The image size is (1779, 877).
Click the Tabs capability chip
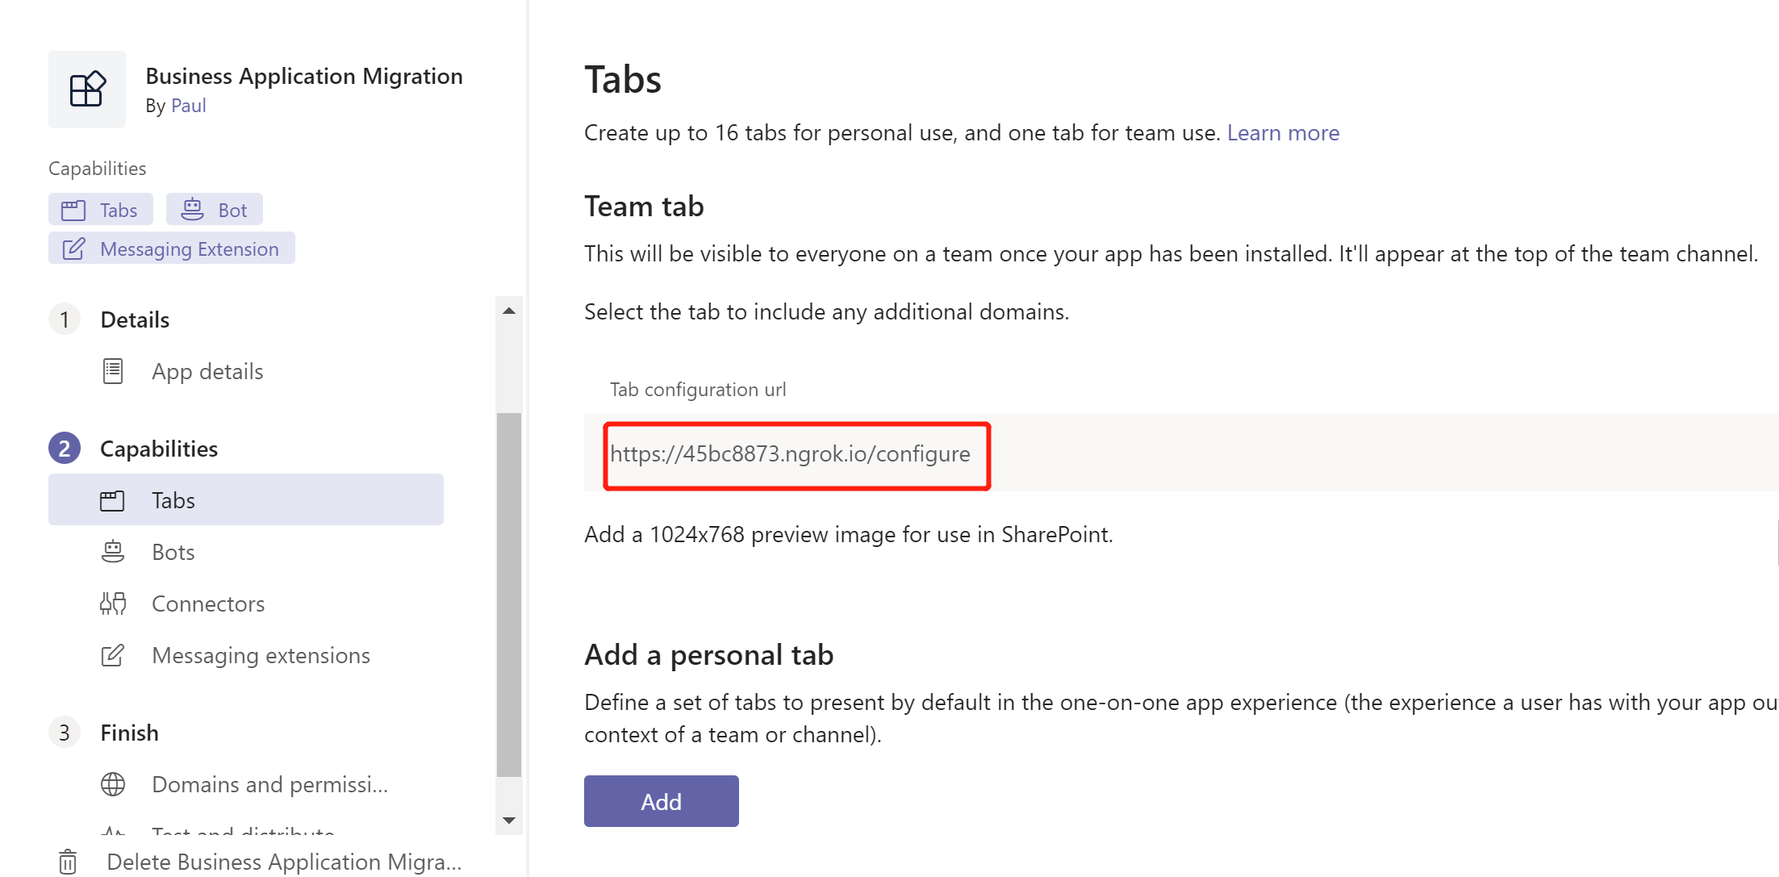click(101, 210)
